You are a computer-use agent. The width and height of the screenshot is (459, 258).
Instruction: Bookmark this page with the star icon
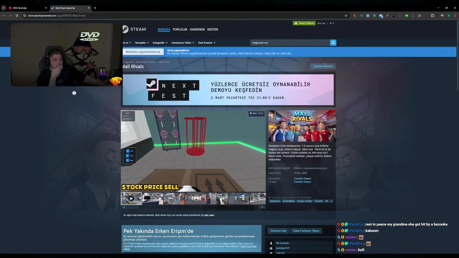point(346,15)
